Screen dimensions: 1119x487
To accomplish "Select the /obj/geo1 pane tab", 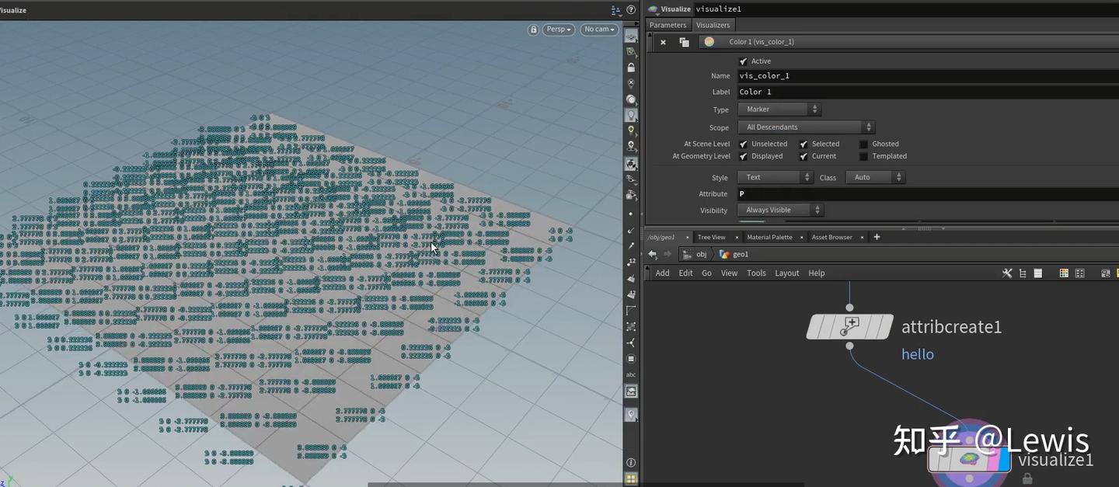I will [661, 237].
